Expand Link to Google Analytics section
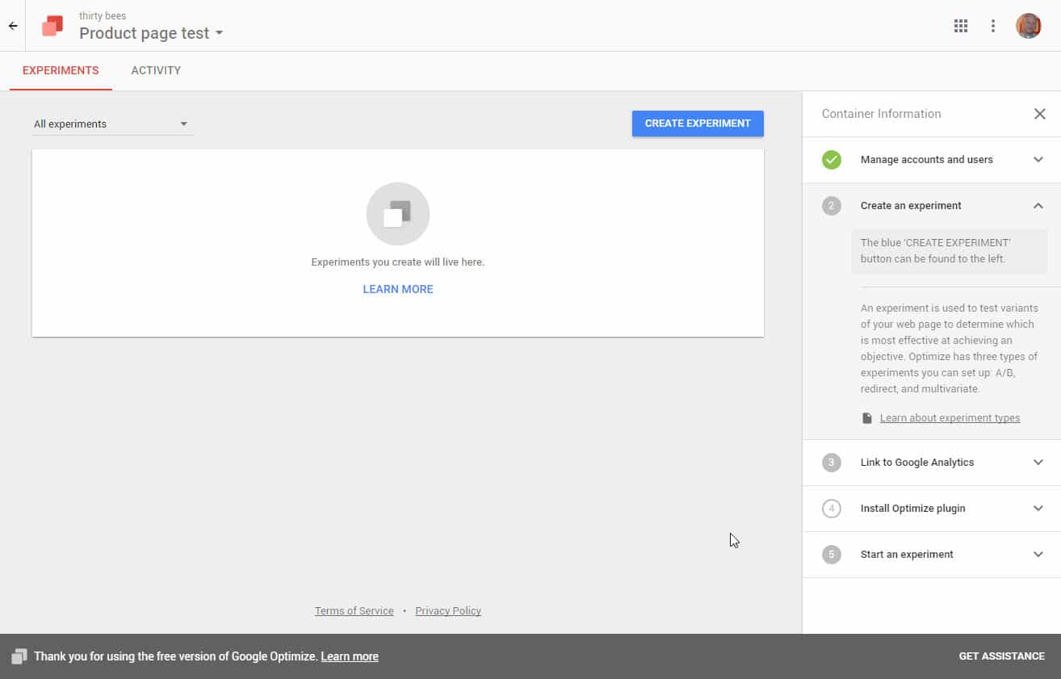The image size is (1061, 679). pyautogui.click(x=932, y=463)
